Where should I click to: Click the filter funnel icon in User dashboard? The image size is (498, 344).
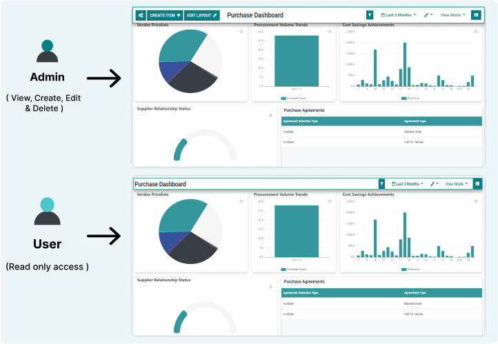[381, 184]
